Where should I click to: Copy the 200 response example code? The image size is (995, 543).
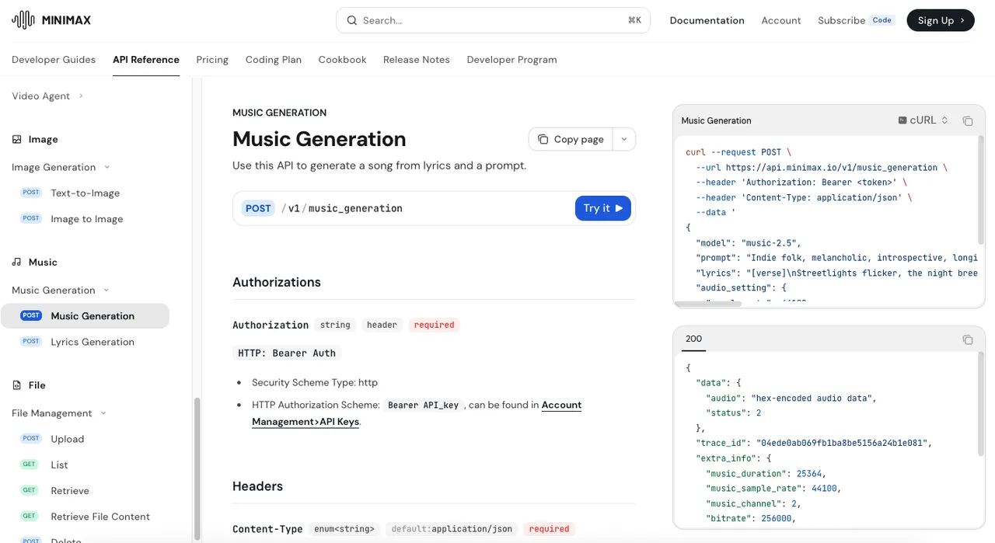pos(968,339)
